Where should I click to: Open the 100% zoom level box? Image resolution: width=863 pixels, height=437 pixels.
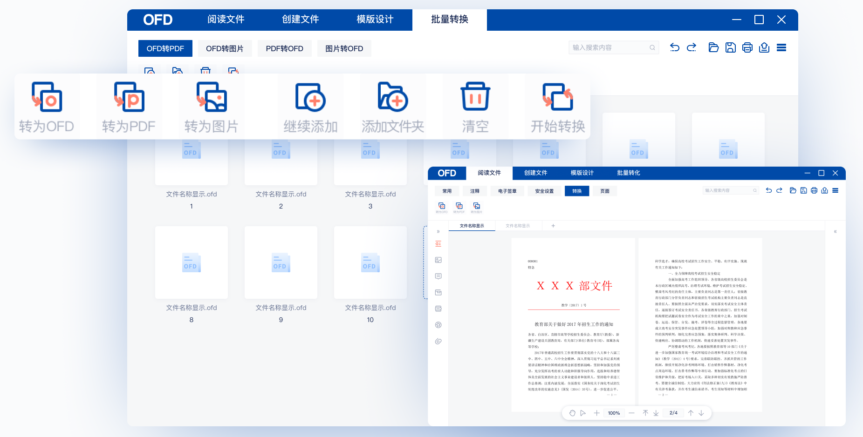pyautogui.click(x=614, y=413)
